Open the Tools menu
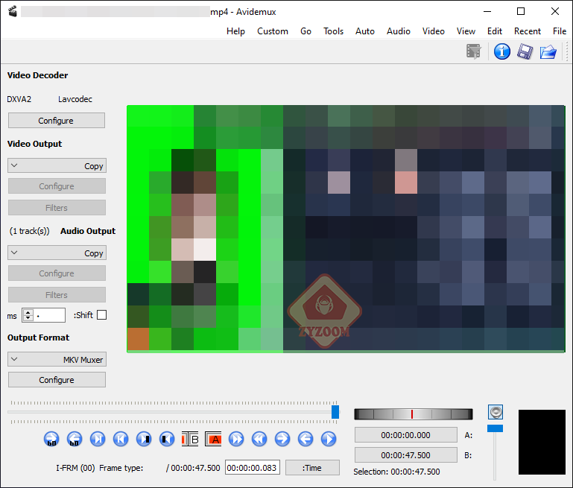Image resolution: width=573 pixels, height=488 pixels. tap(333, 31)
